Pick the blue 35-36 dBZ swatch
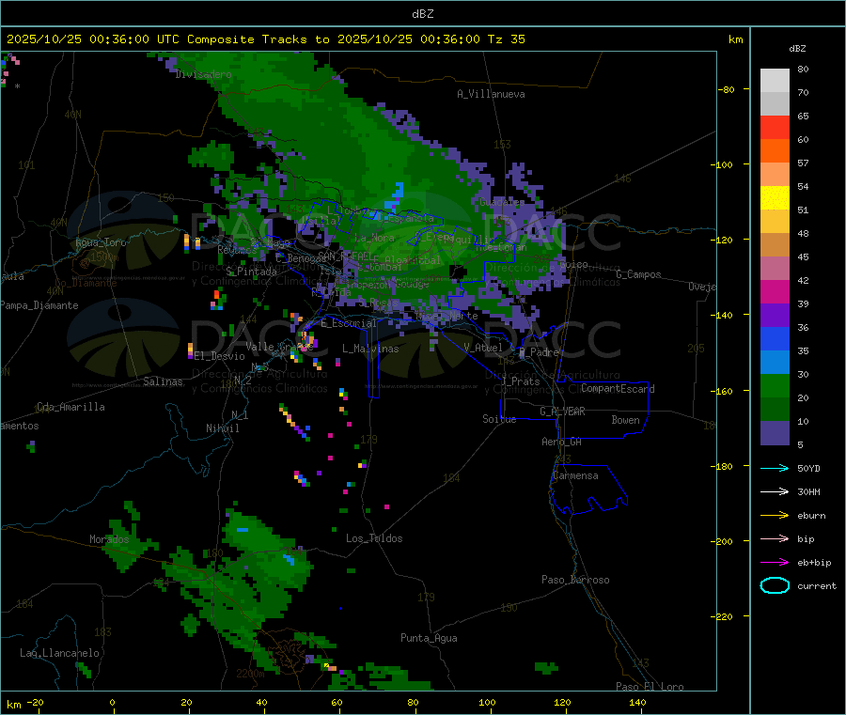 [x=775, y=338]
